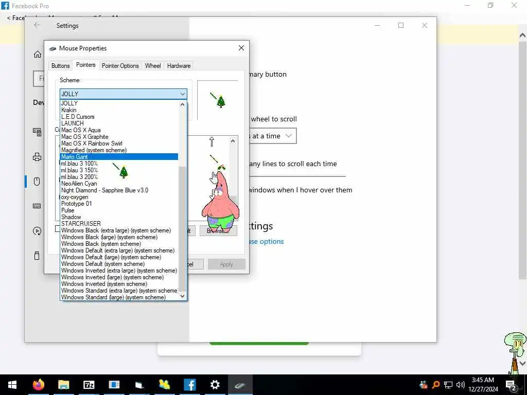Expand the scroll 'at a time' dropdown

(273, 136)
